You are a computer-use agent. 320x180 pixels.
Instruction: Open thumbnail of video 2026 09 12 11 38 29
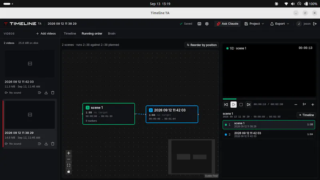coord(30,115)
